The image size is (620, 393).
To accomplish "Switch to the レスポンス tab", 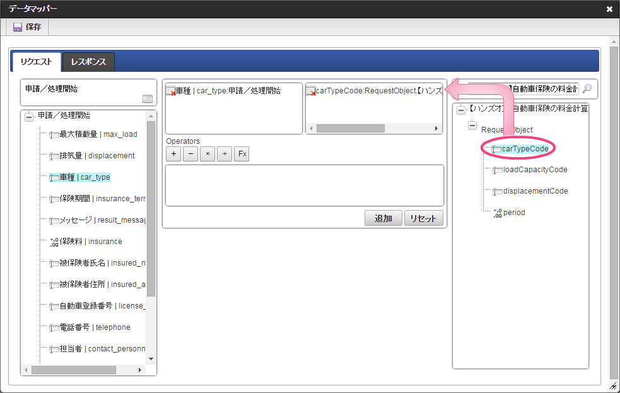I will [88, 62].
